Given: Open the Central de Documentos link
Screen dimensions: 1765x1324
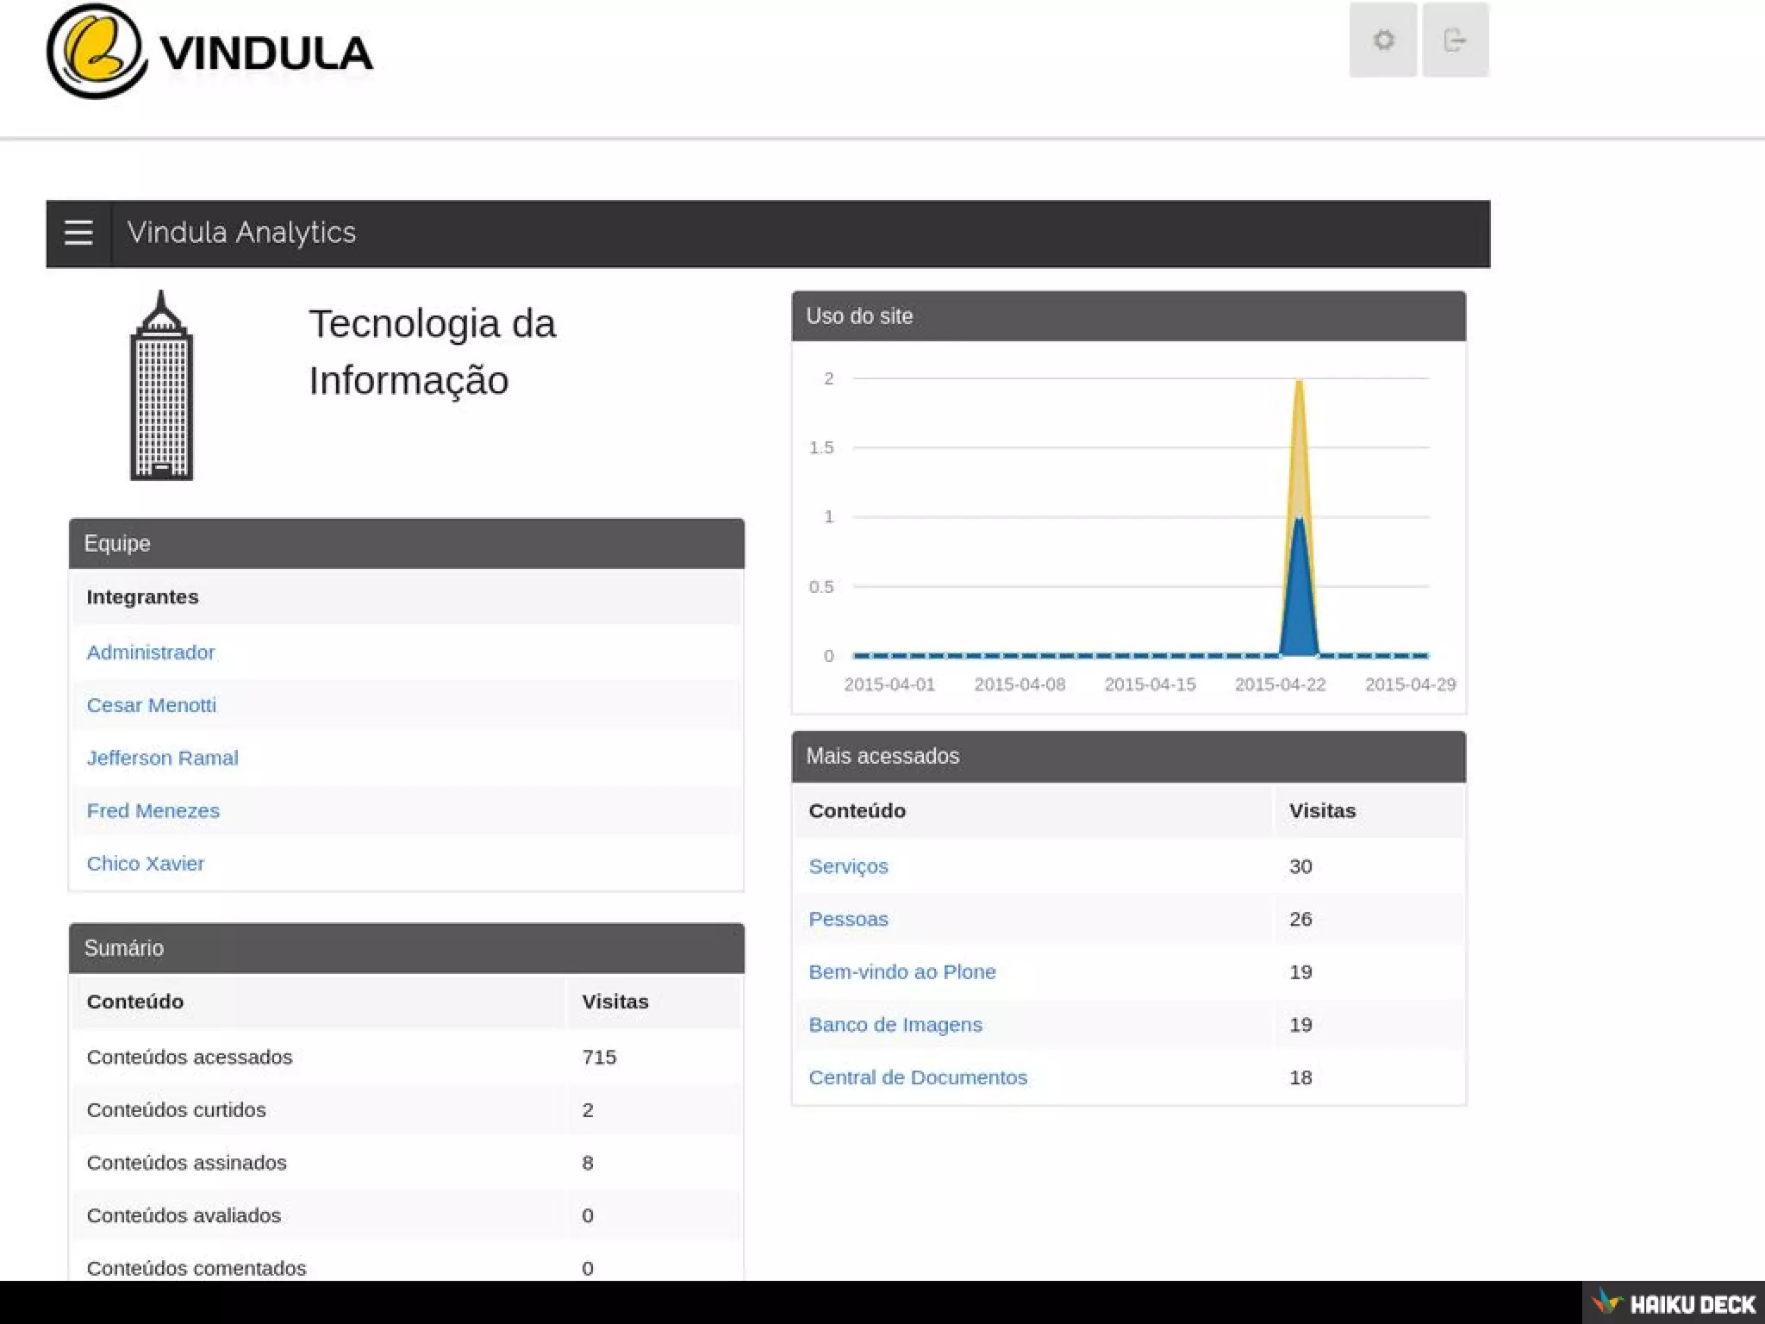Looking at the screenshot, I should pyautogui.click(x=918, y=1077).
